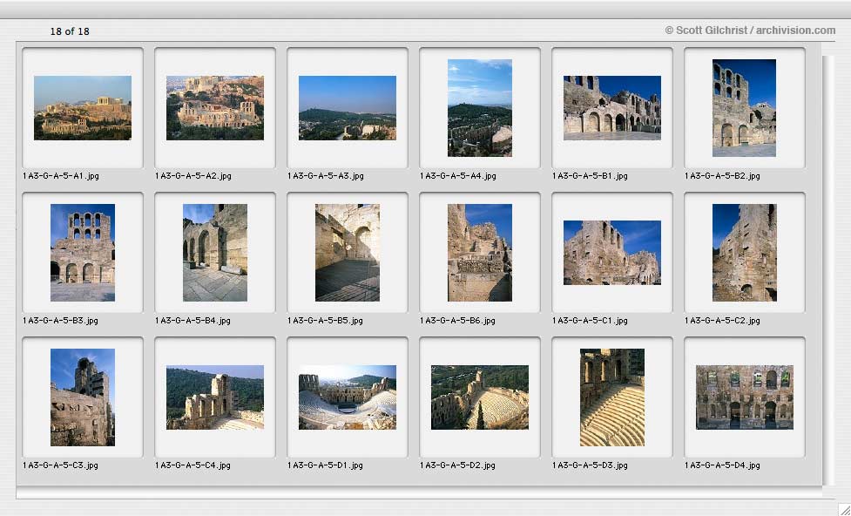Select thumbnail 1A3-G-A-5-C4.jpg
The height and width of the screenshot is (516, 851).
[215, 397]
